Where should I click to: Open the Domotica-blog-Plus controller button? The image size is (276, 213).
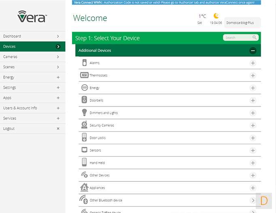[x=242, y=23]
